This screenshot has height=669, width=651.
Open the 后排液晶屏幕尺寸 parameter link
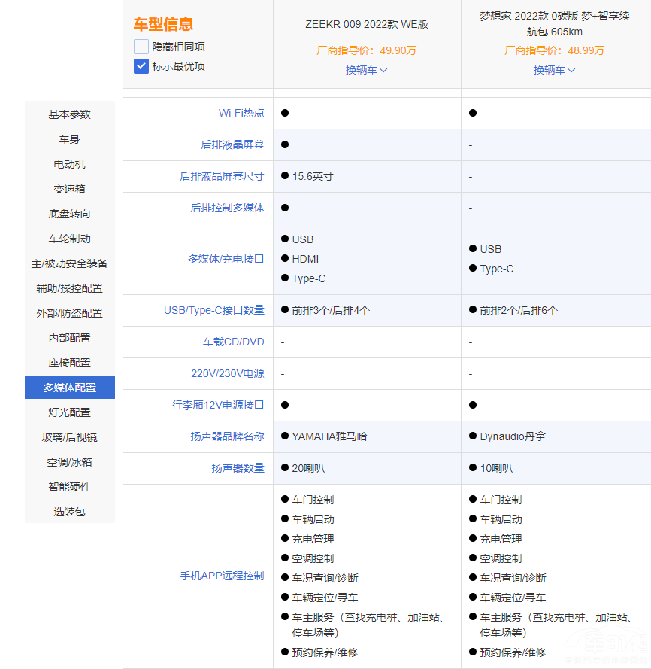[x=222, y=176]
